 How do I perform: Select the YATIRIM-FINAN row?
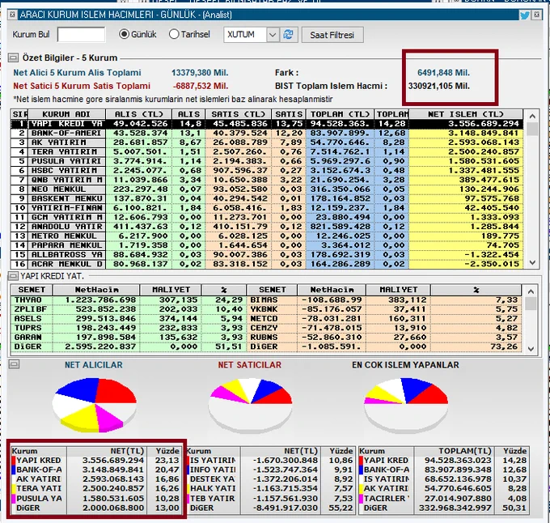point(267,208)
